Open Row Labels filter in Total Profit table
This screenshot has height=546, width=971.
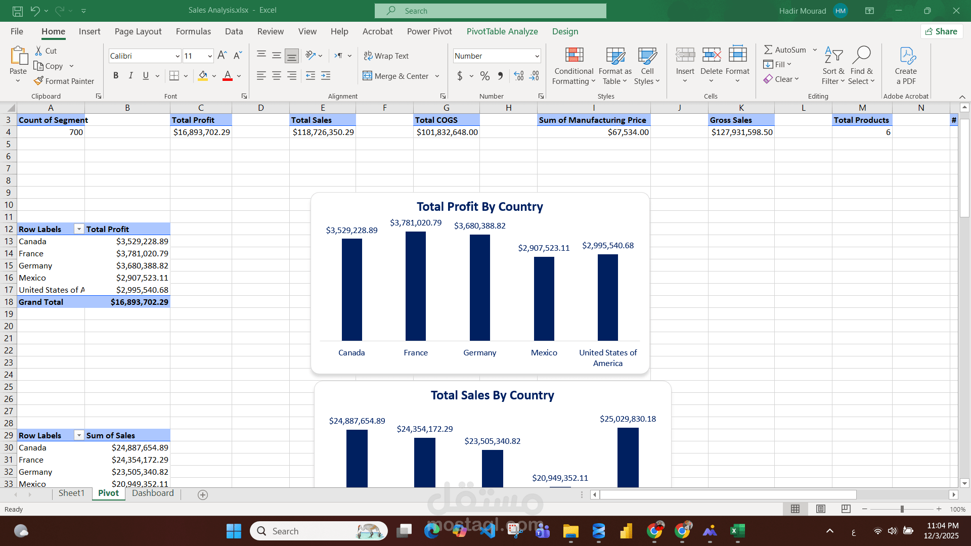79,229
